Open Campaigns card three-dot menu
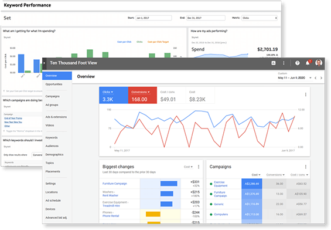Viewport: 331px width, 230px height. tap(305, 167)
